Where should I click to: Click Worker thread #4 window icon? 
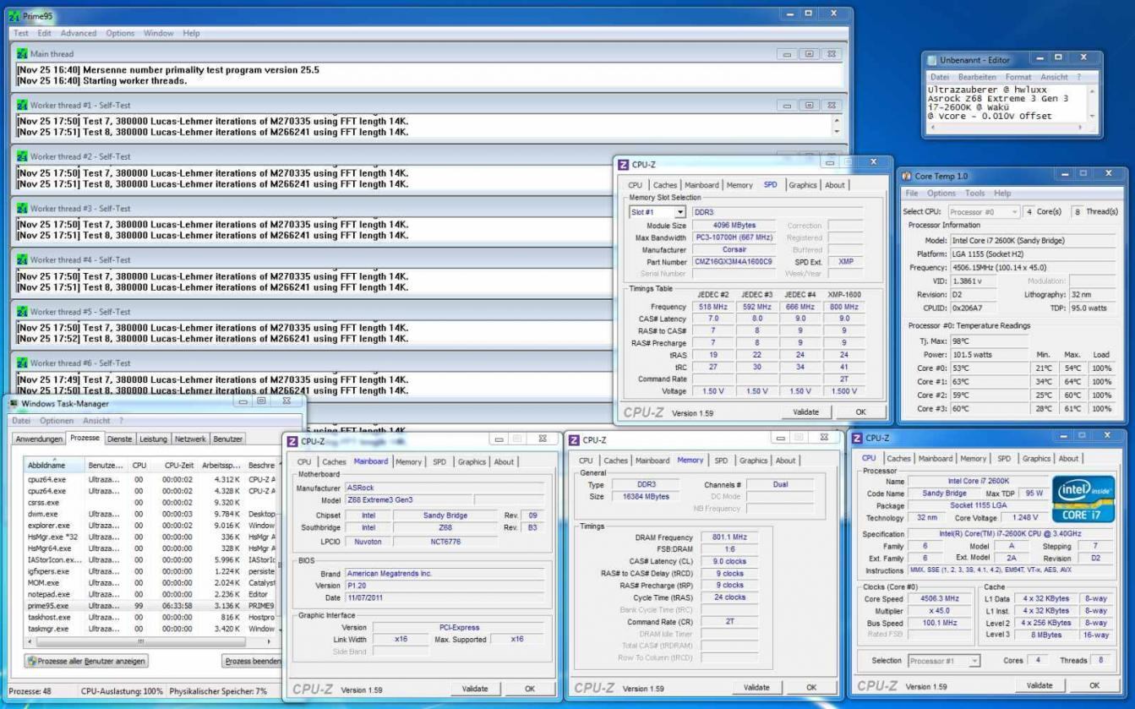click(x=24, y=259)
